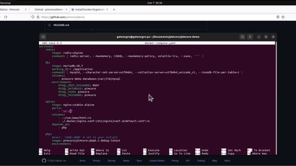This screenshot has height=166, width=296.
Task: Click the docker-compose.yaml filename in nano header
Action: click(160, 43)
